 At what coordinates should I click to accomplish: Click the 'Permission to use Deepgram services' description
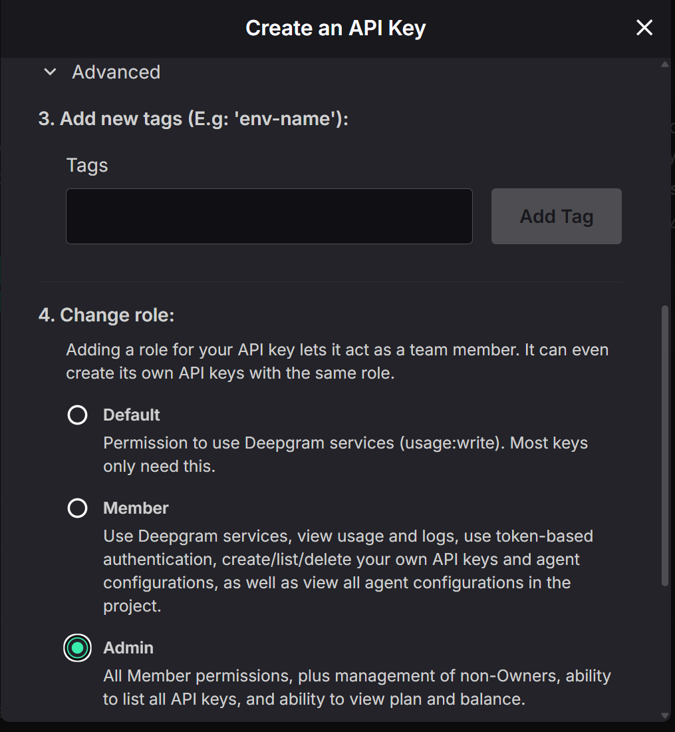(345, 455)
